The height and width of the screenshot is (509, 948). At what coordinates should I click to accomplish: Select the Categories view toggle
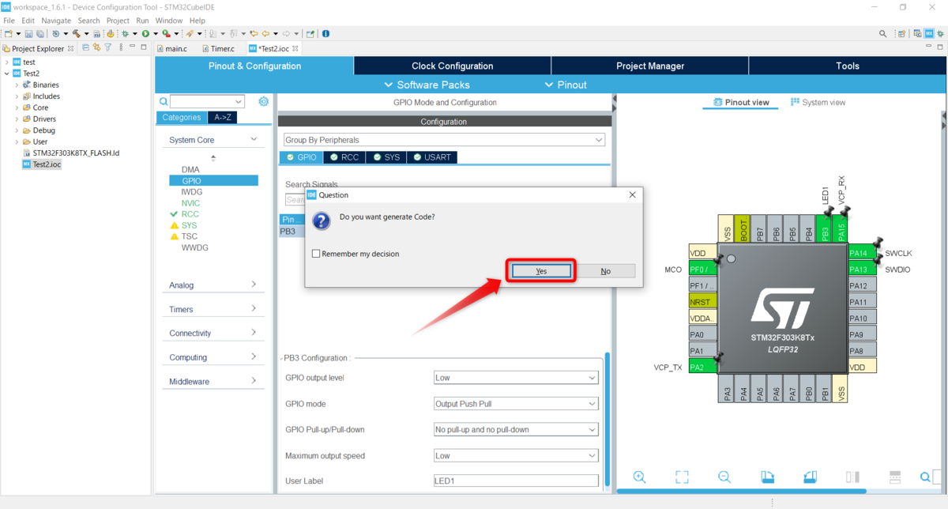click(x=181, y=117)
